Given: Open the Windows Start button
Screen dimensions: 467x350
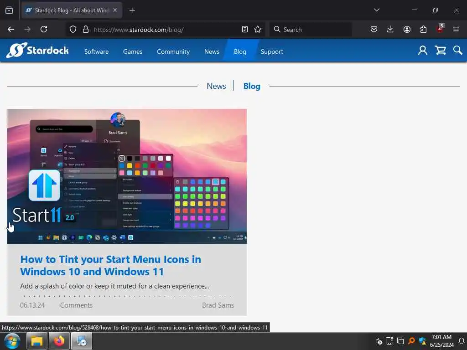Looking at the screenshot, I should coord(12,341).
